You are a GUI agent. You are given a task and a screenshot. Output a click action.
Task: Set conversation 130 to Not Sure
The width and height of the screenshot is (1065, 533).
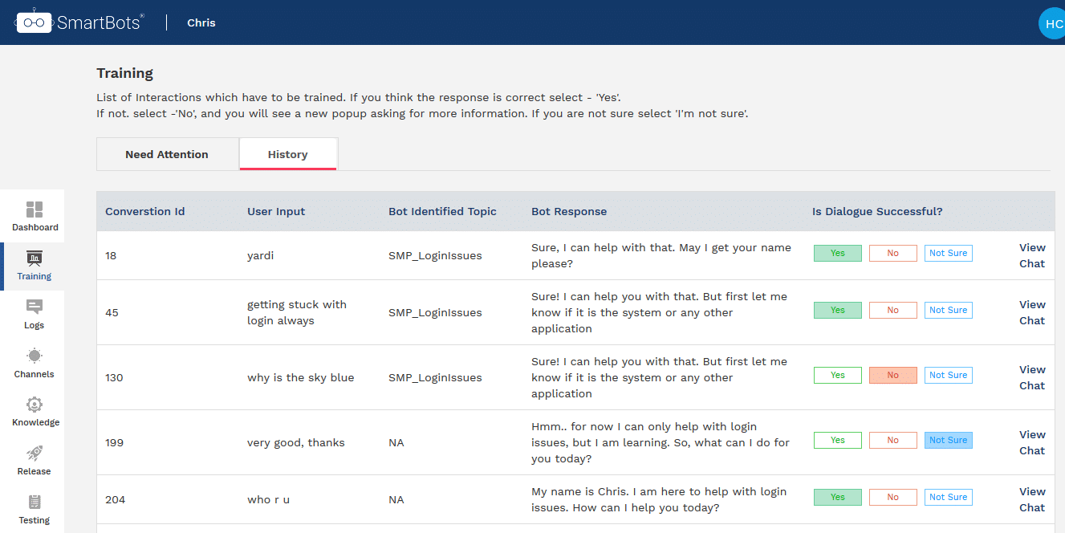tap(948, 376)
